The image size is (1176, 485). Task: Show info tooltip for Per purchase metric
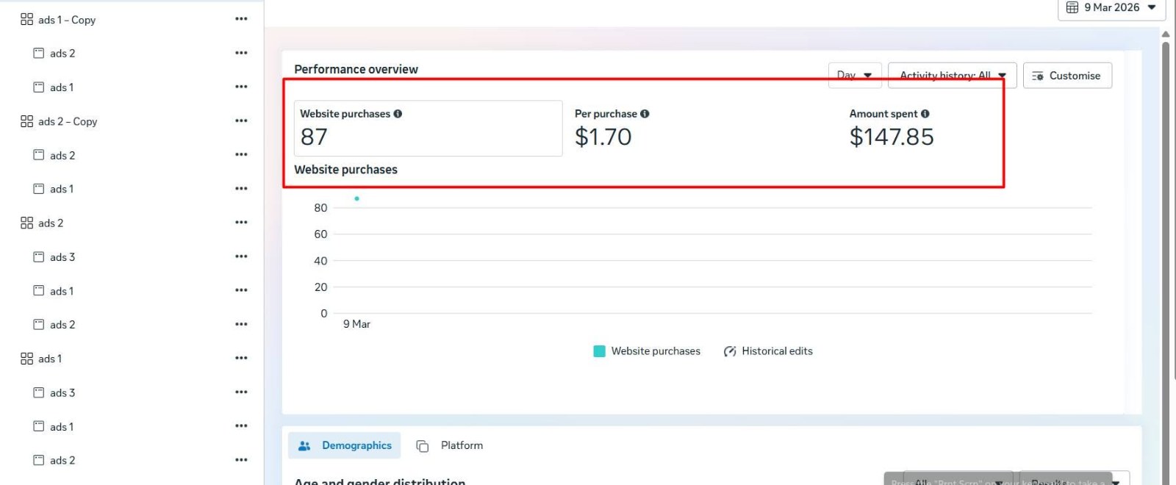click(x=645, y=114)
